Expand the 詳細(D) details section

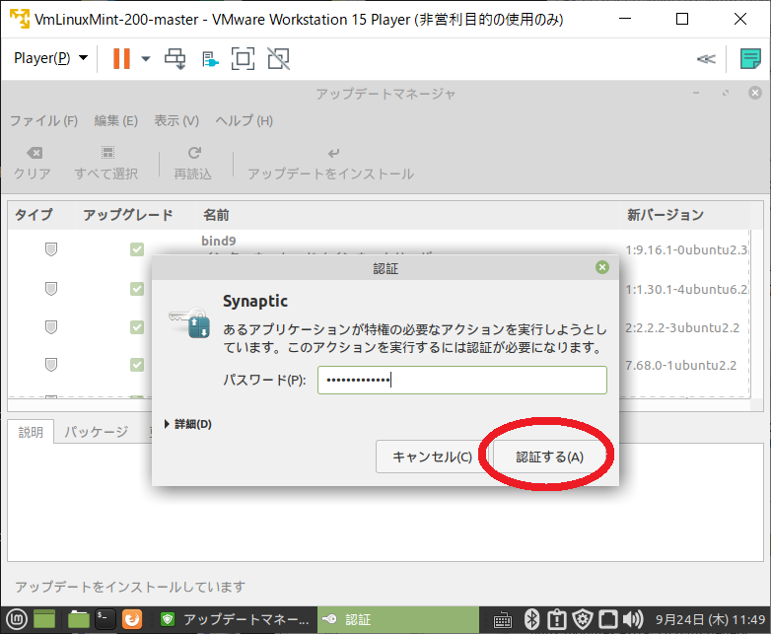188,424
